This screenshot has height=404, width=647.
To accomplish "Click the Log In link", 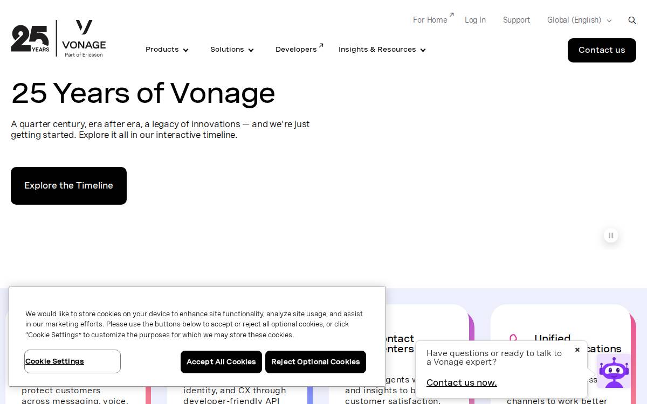I will click(x=475, y=20).
